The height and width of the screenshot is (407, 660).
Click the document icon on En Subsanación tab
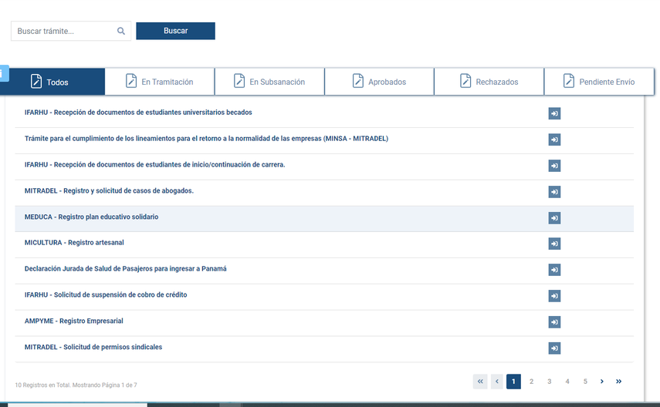(239, 80)
